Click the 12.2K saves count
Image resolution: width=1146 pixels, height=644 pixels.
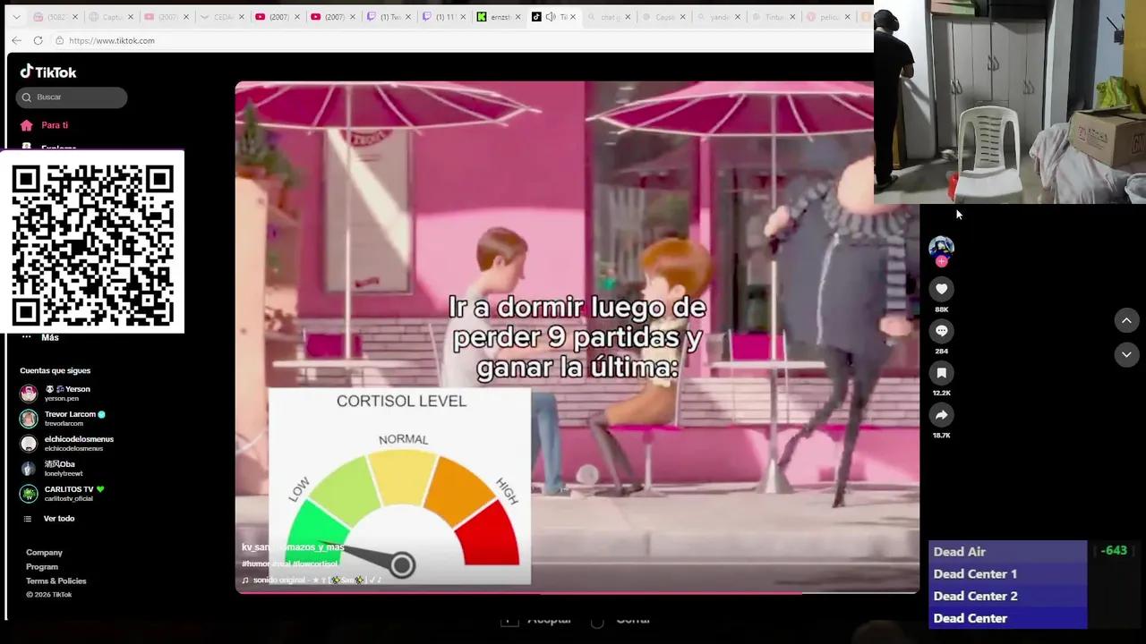pyautogui.click(x=941, y=393)
